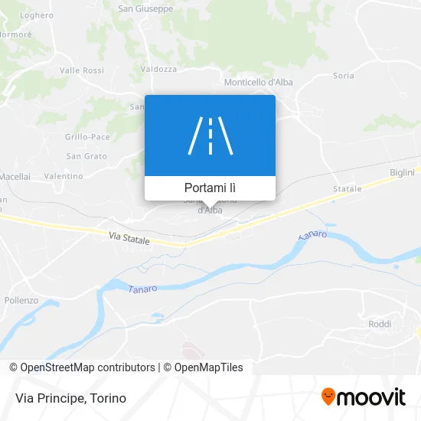Screen dimensions: 421x421
Task: Click the San Giuseppe place label
Action: point(145,8)
